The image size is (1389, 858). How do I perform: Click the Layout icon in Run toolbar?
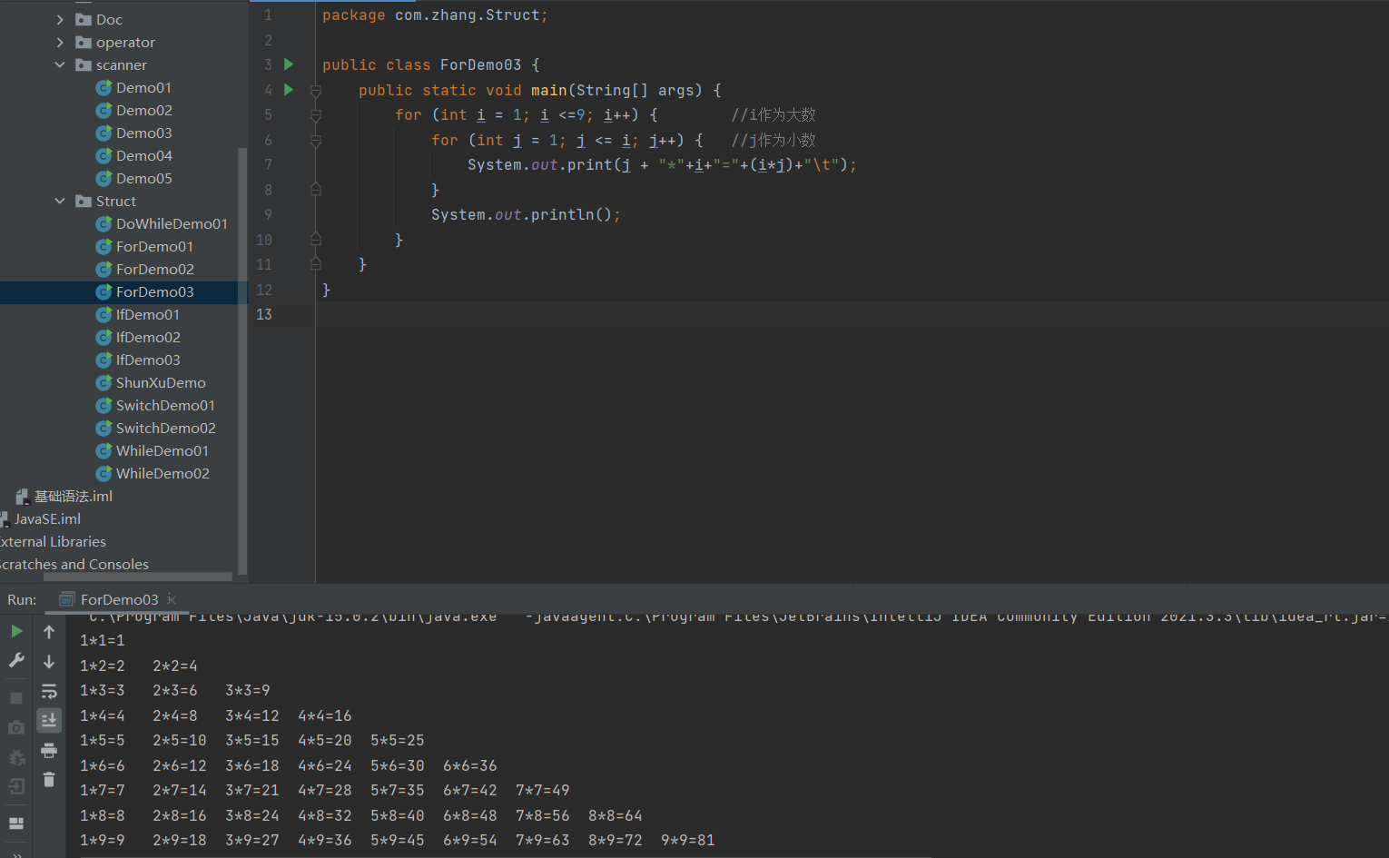16,823
